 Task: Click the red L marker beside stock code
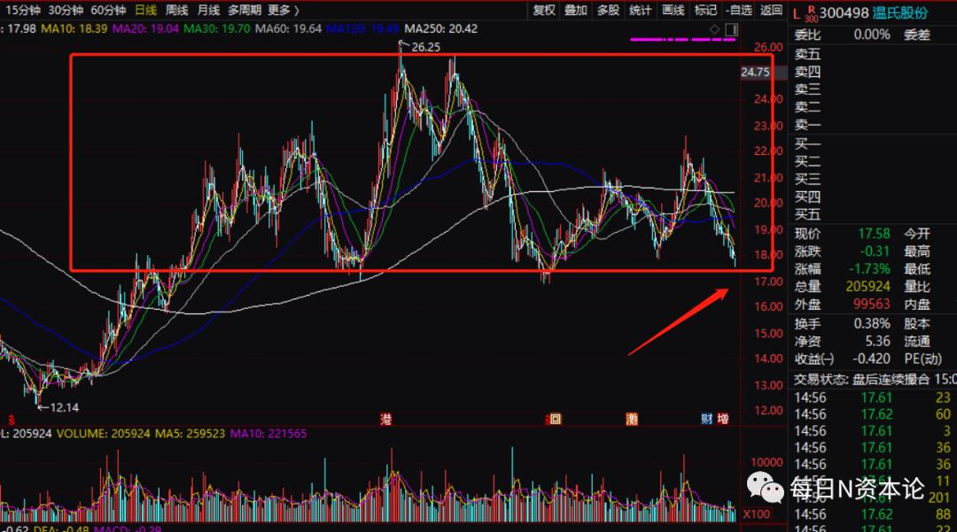(797, 13)
